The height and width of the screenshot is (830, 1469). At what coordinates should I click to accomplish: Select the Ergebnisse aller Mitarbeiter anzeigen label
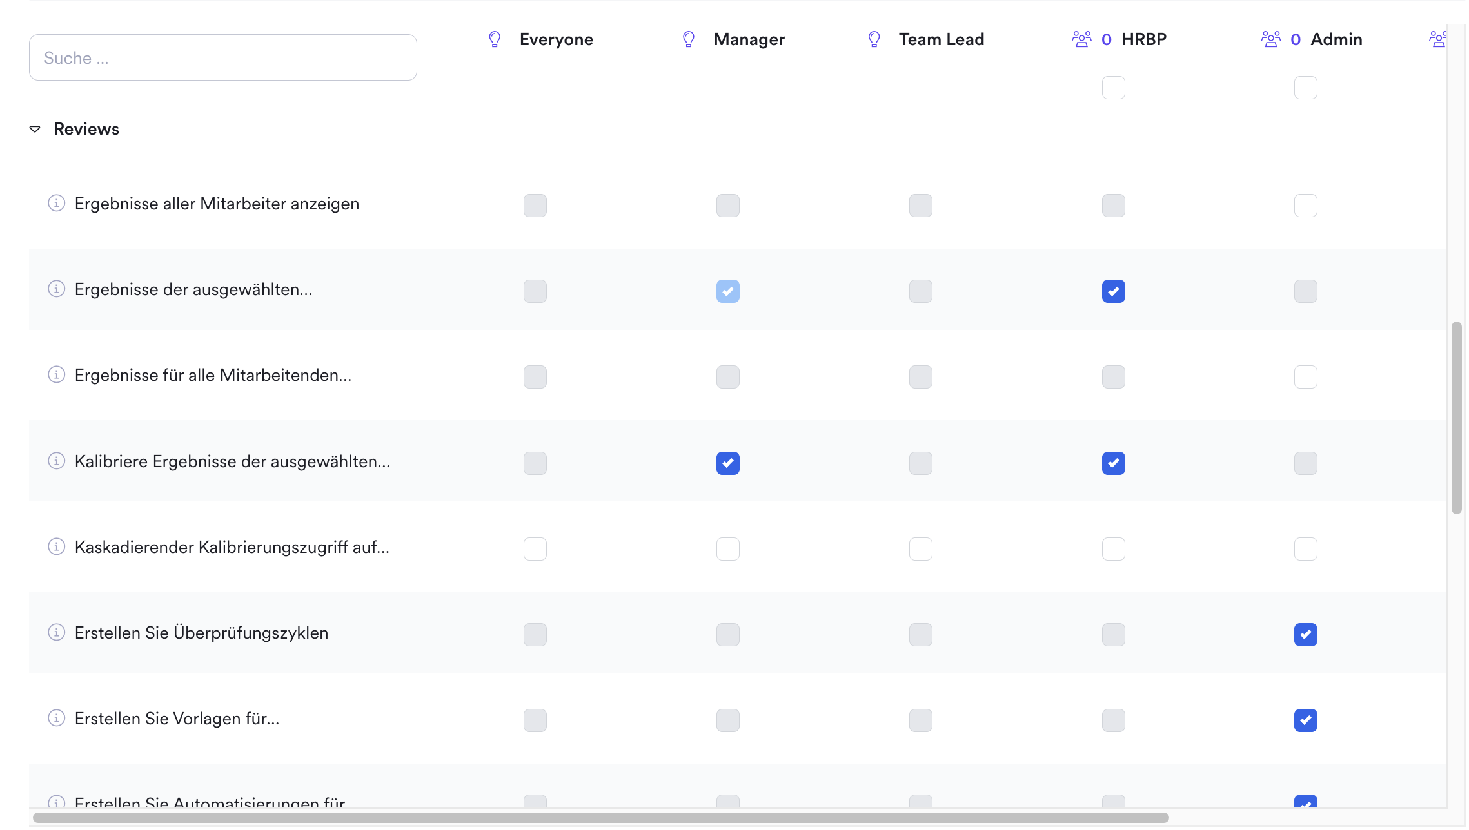(217, 204)
